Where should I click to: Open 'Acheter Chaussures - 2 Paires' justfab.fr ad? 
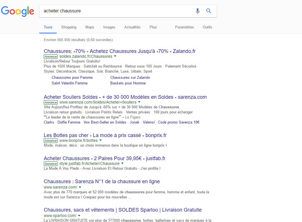tap(105, 158)
